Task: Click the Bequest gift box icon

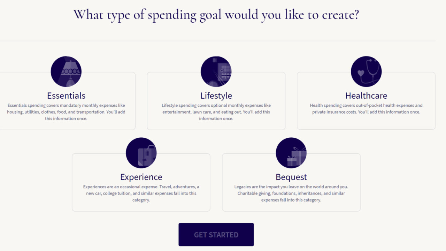Action: (x=291, y=153)
